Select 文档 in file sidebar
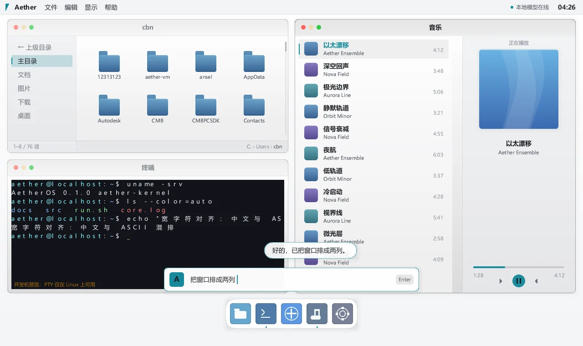 42,75
